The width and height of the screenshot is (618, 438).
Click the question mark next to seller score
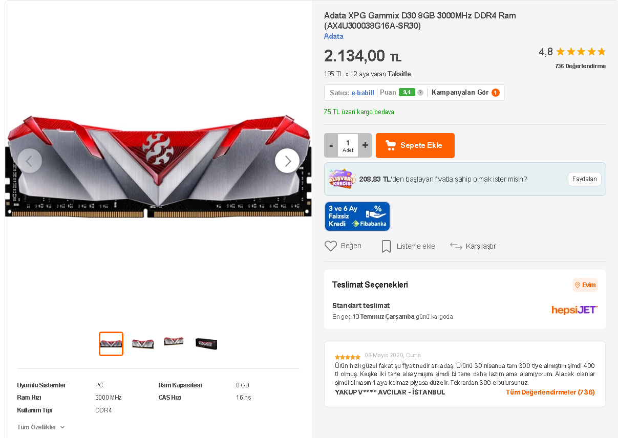(x=420, y=93)
